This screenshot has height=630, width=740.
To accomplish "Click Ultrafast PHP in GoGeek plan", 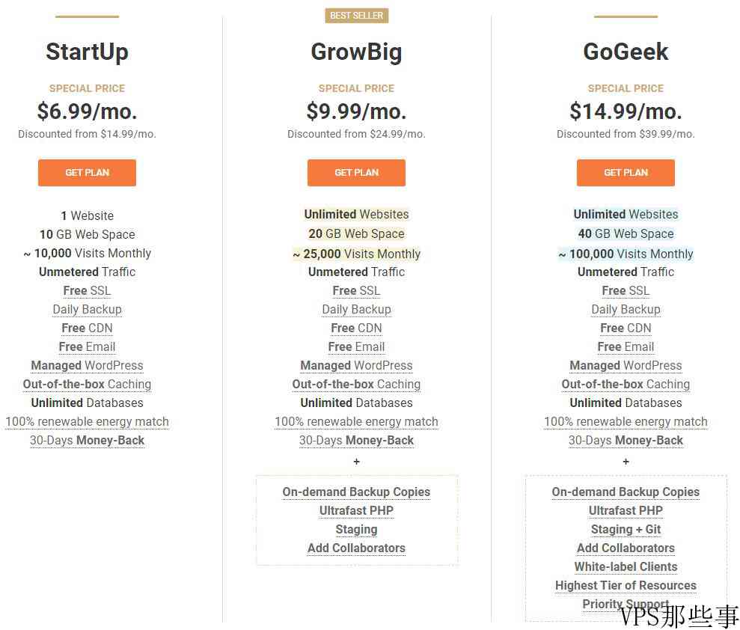I will point(626,510).
